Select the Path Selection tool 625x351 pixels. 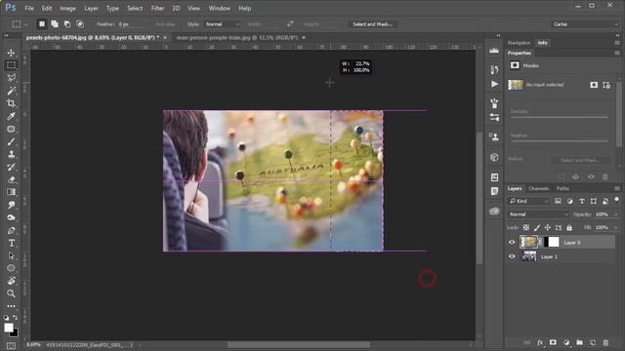(11, 255)
